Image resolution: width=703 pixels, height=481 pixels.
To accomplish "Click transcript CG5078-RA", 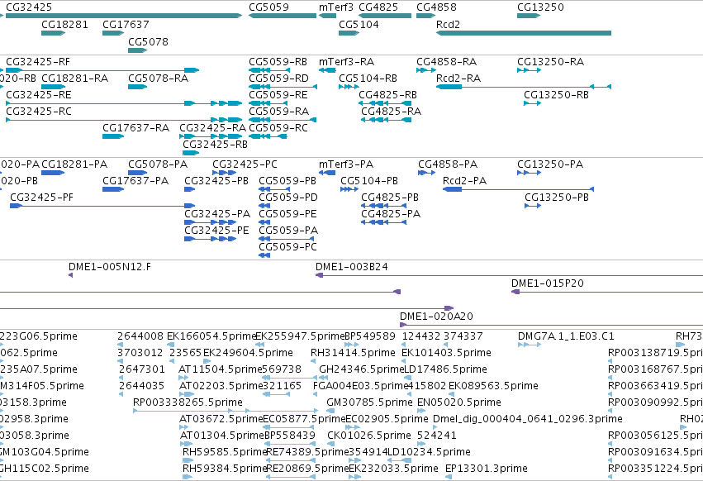I will pyautogui.click(x=138, y=87).
